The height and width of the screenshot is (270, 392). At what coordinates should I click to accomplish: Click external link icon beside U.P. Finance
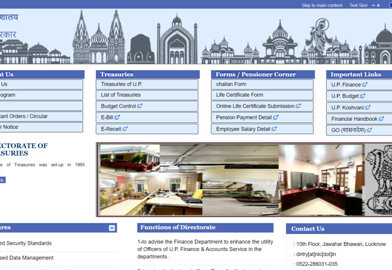365,85
